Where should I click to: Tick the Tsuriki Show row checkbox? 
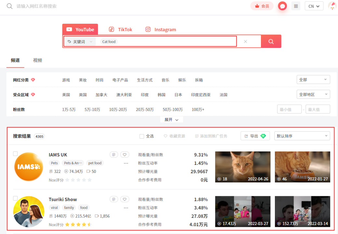coord(15,198)
